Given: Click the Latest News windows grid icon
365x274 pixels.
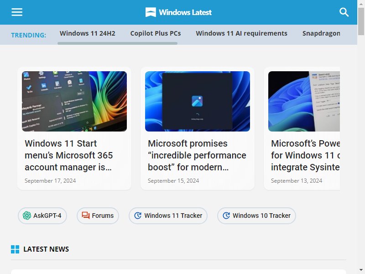Looking at the screenshot, I should (15, 249).
